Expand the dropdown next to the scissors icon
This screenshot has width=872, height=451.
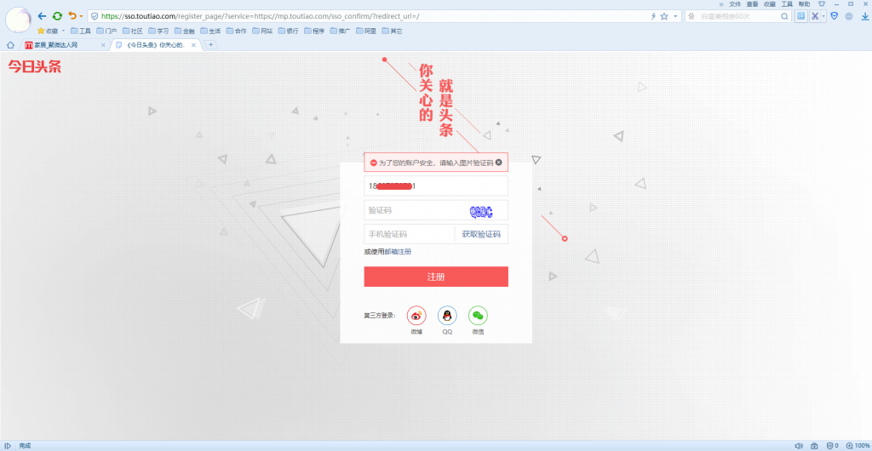tap(823, 16)
